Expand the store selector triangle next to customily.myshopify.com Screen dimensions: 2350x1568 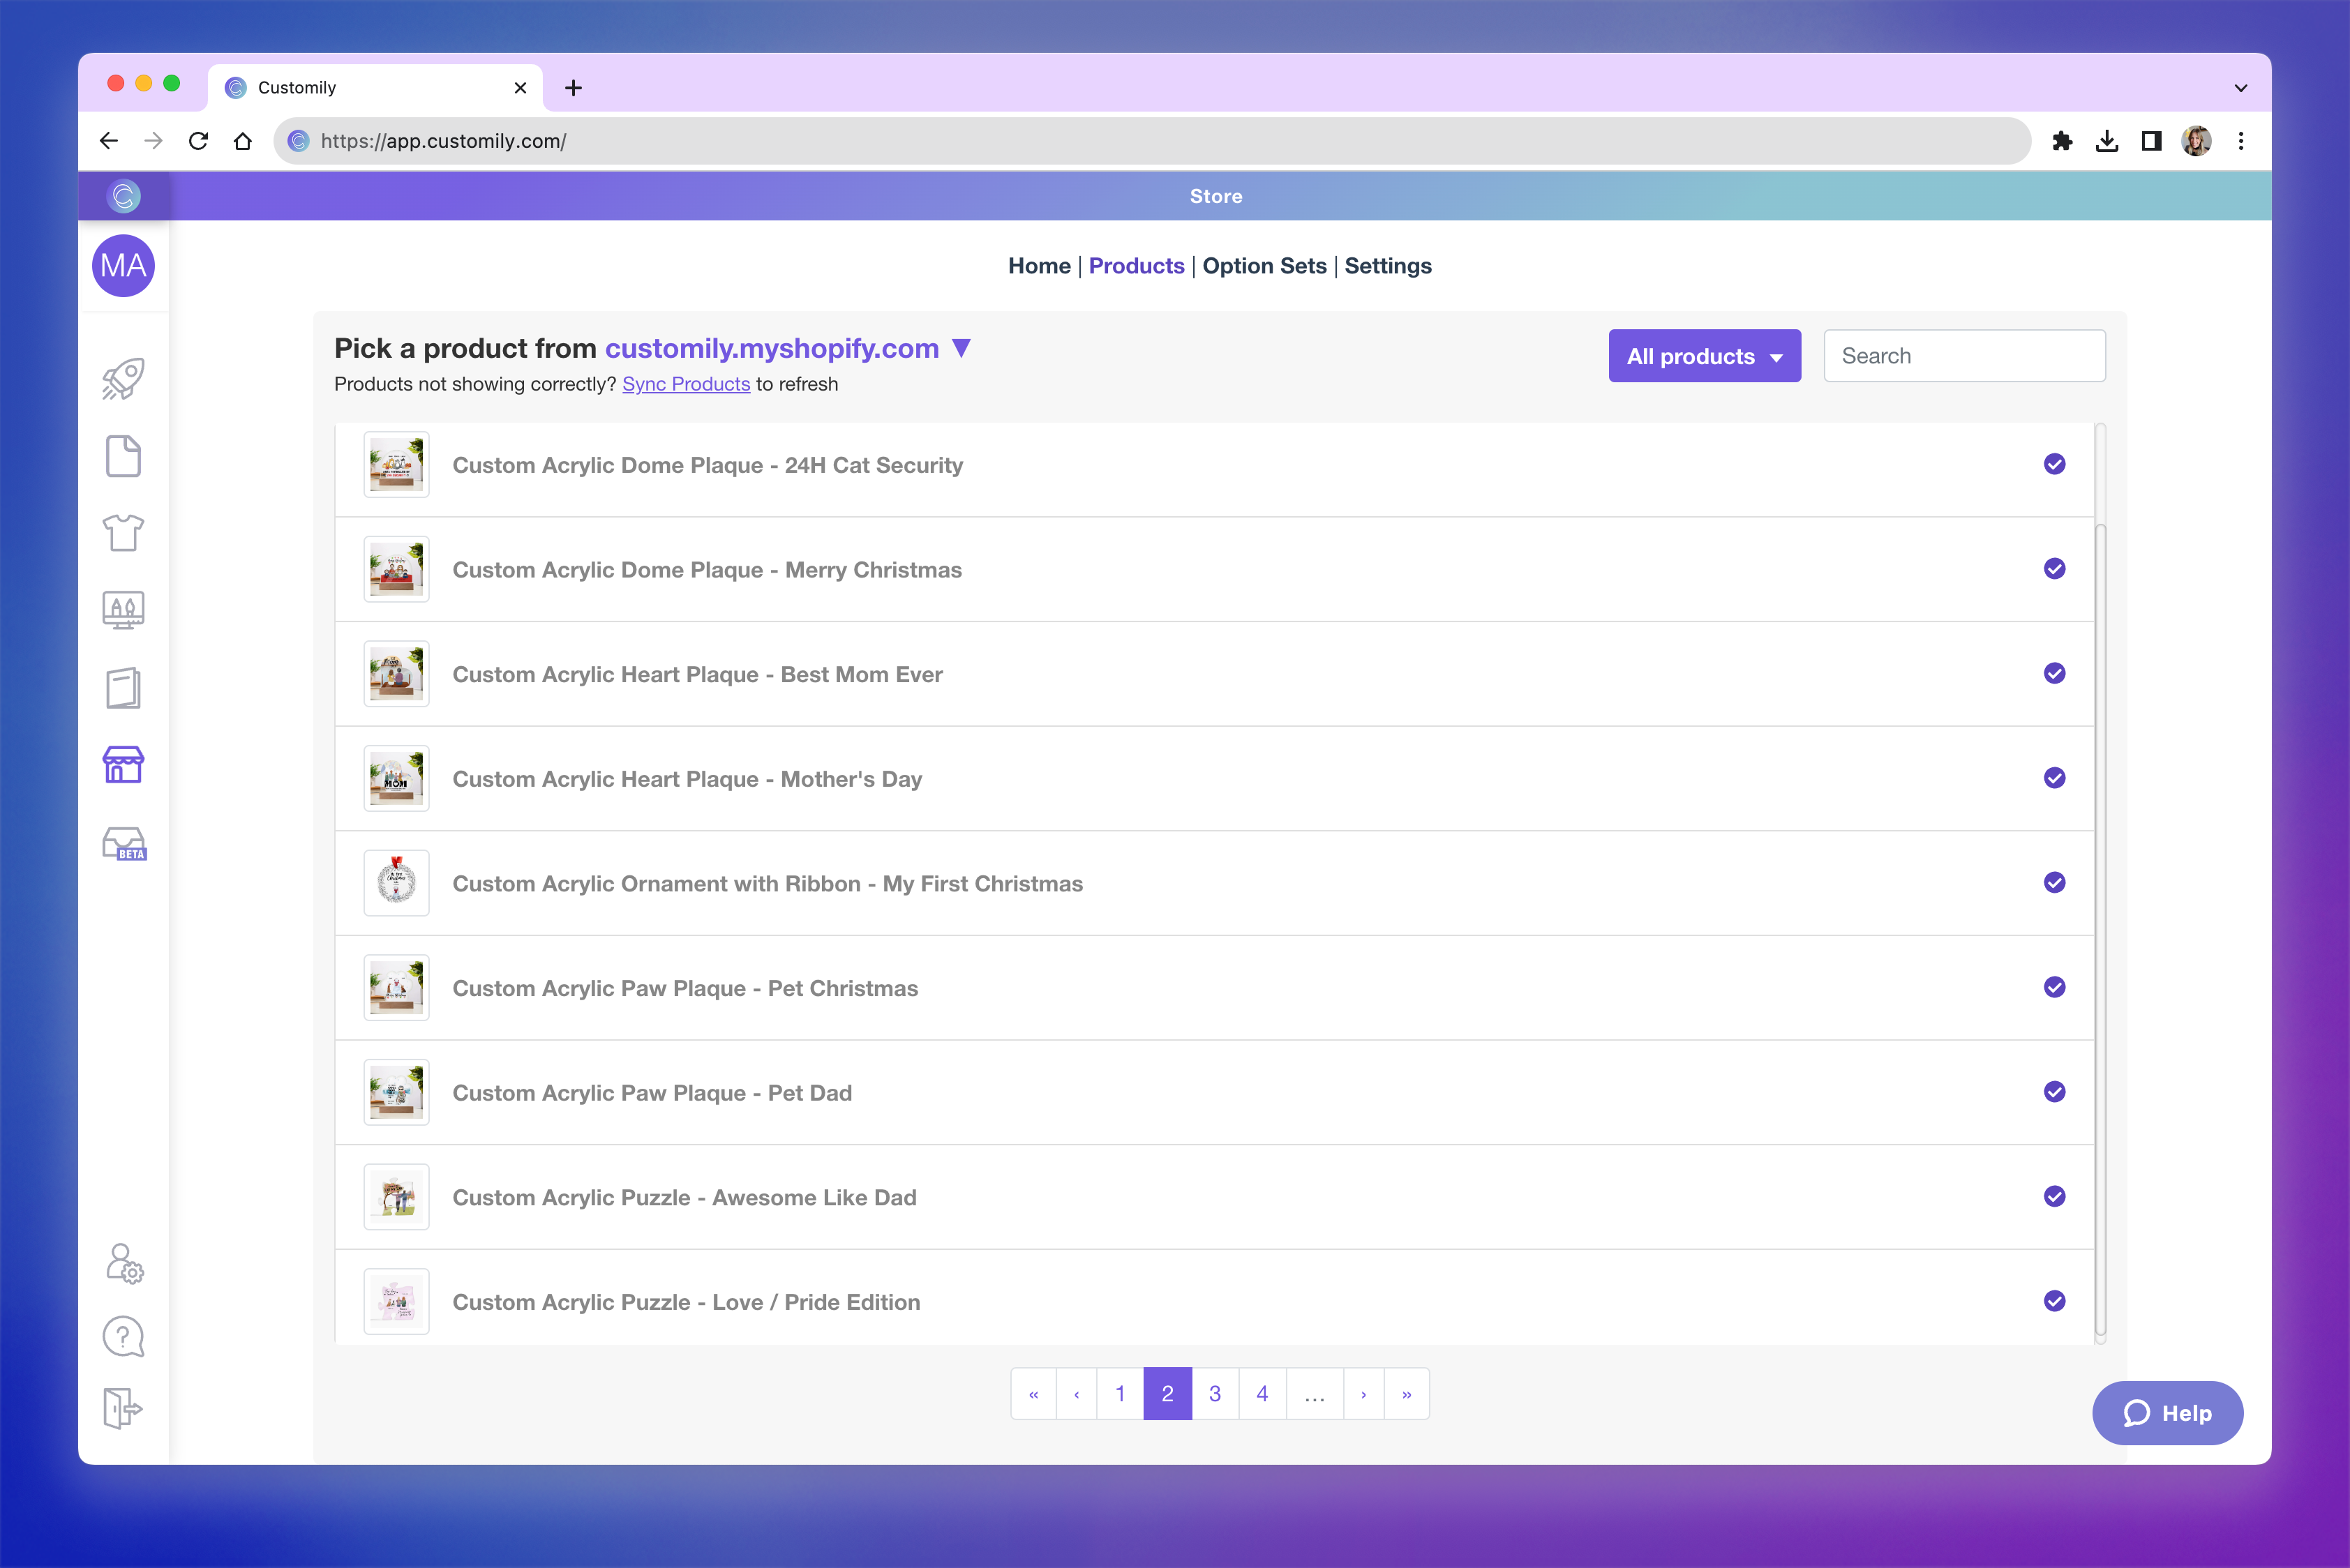coord(961,348)
